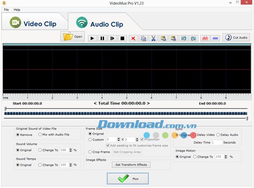This screenshot has height=188, width=254.
Task: Click the paste clipboard icon
Action: [x=163, y=39]
